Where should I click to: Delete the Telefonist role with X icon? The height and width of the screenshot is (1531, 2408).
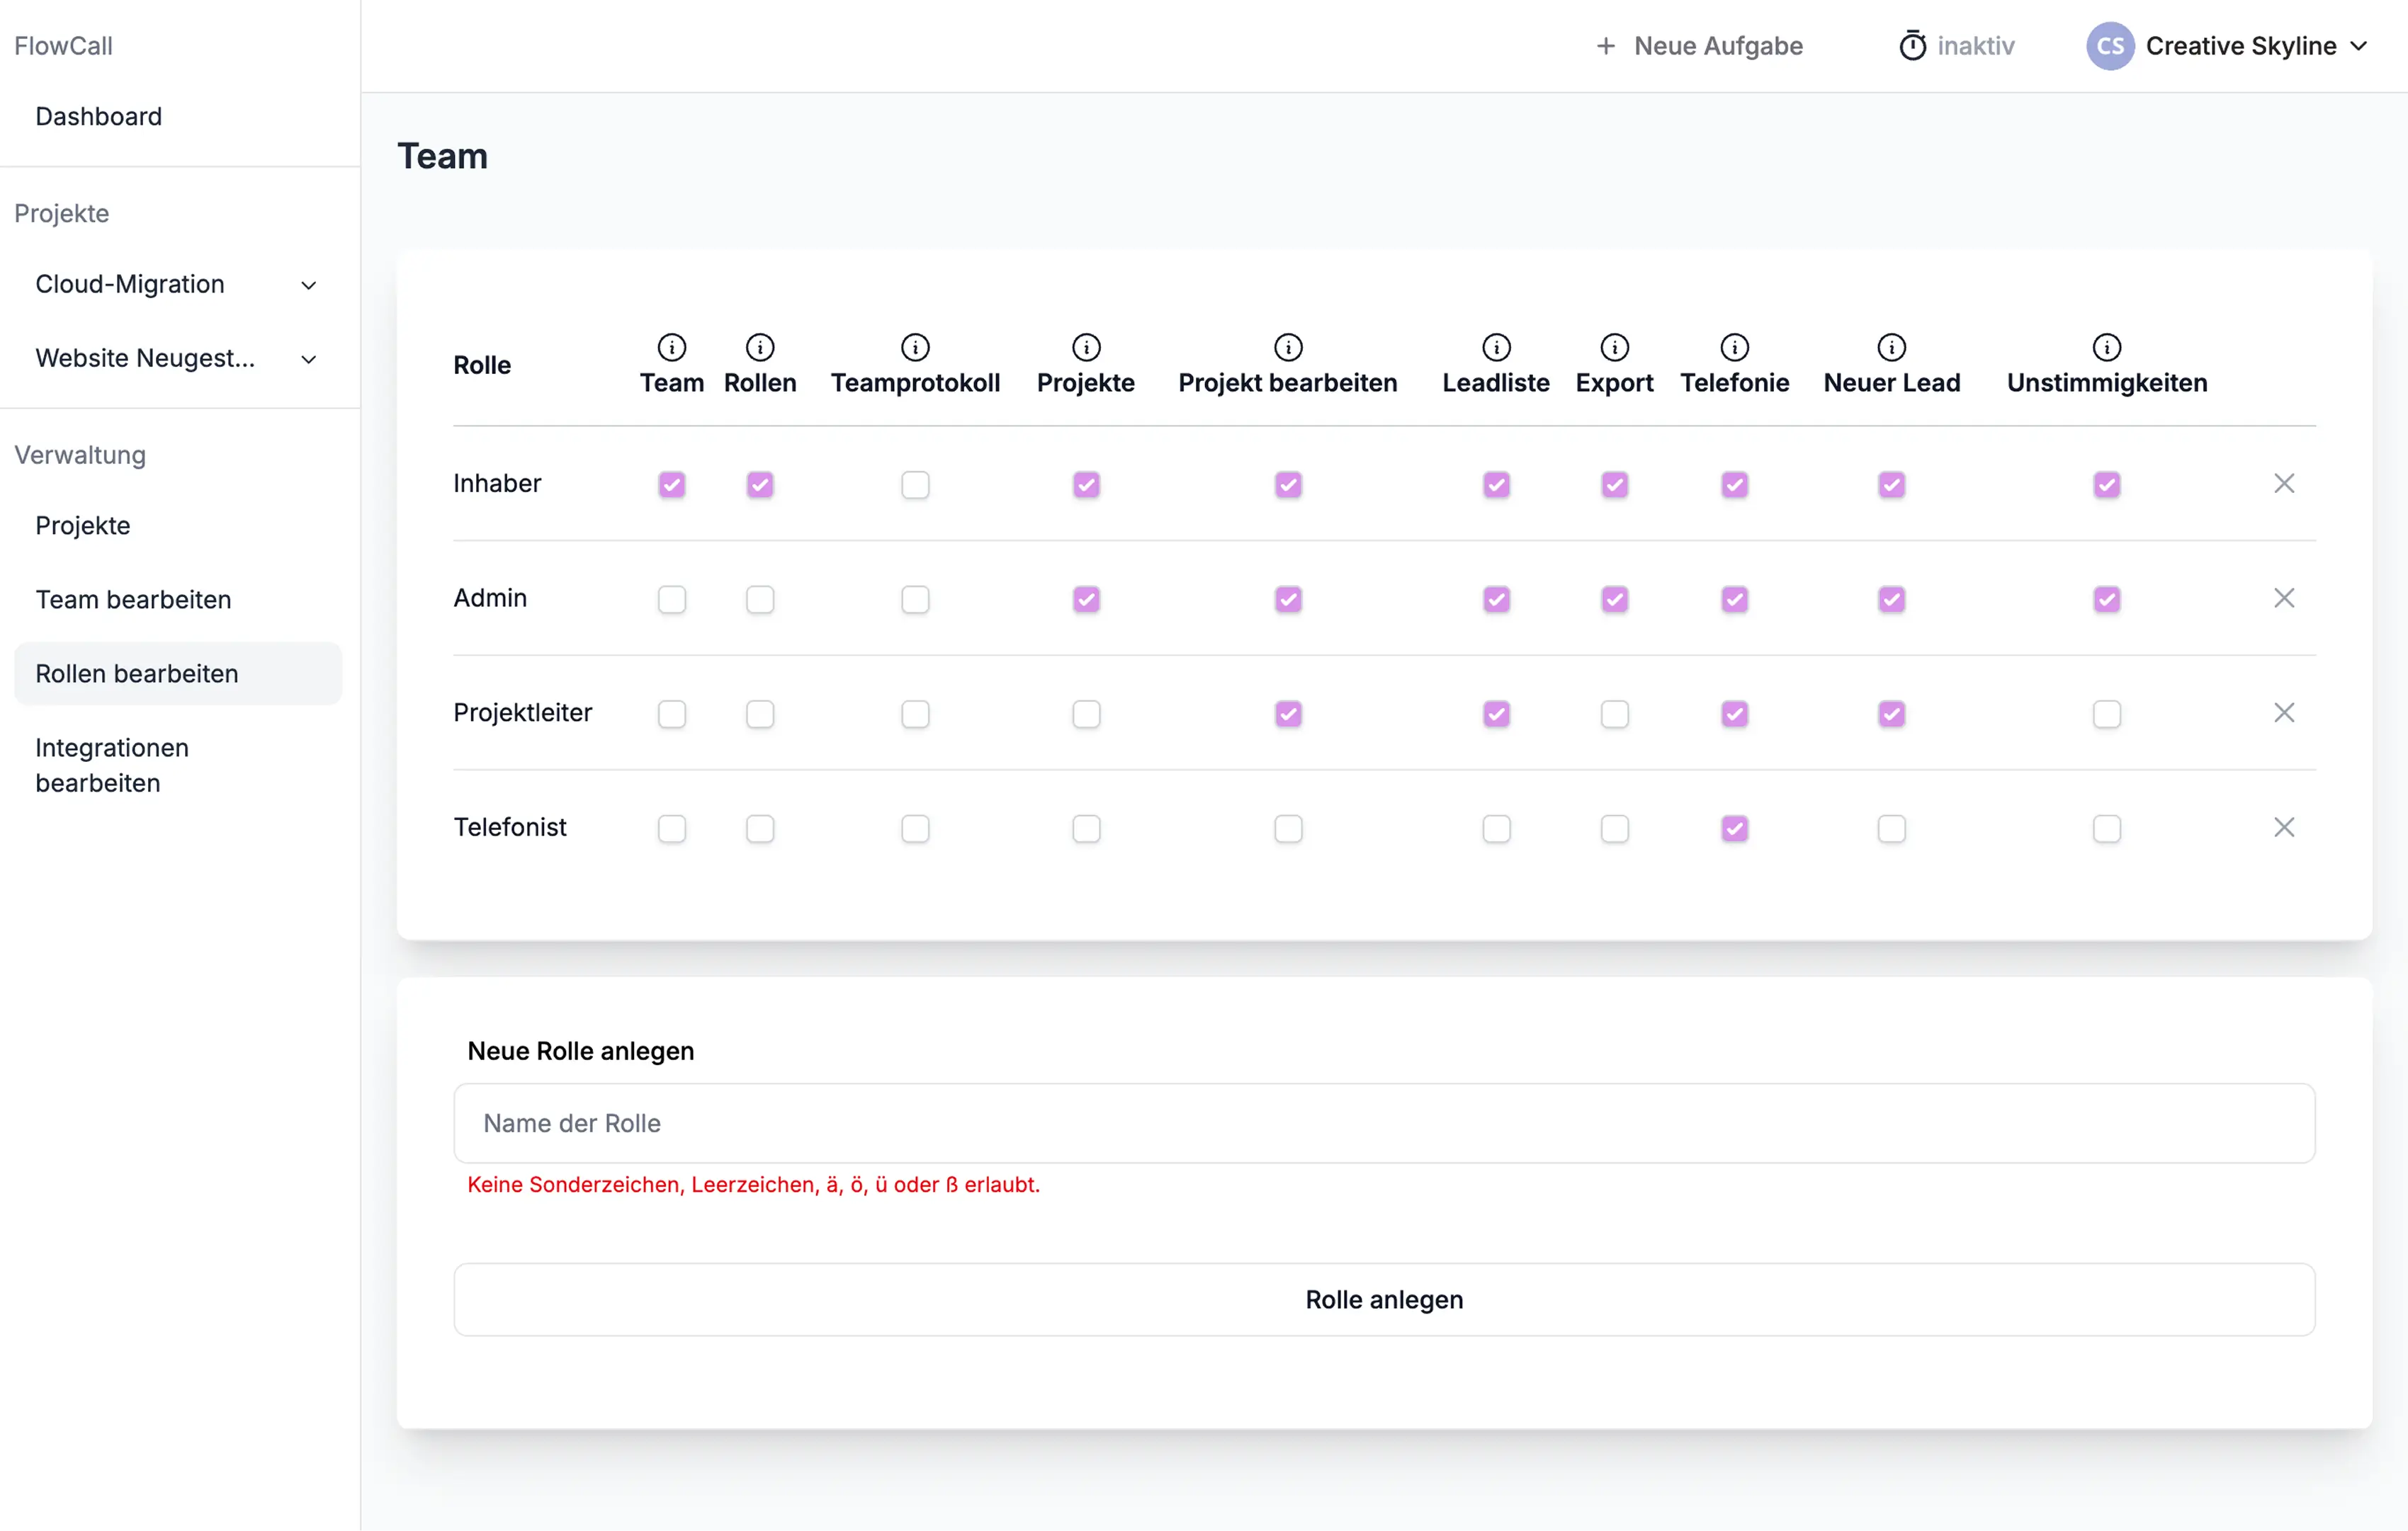(x=2283, y=827)
